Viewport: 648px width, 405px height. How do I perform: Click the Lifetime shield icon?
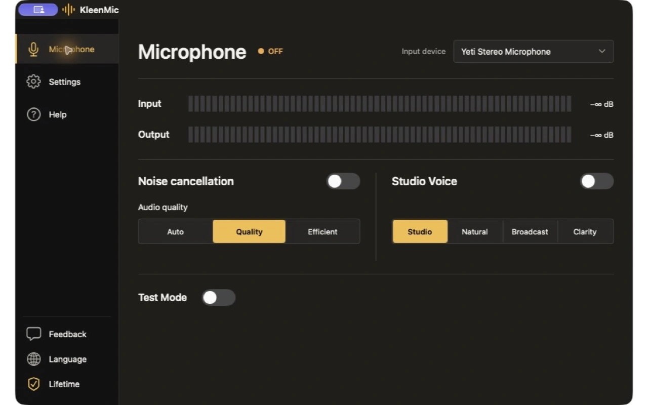pos(33,384)
